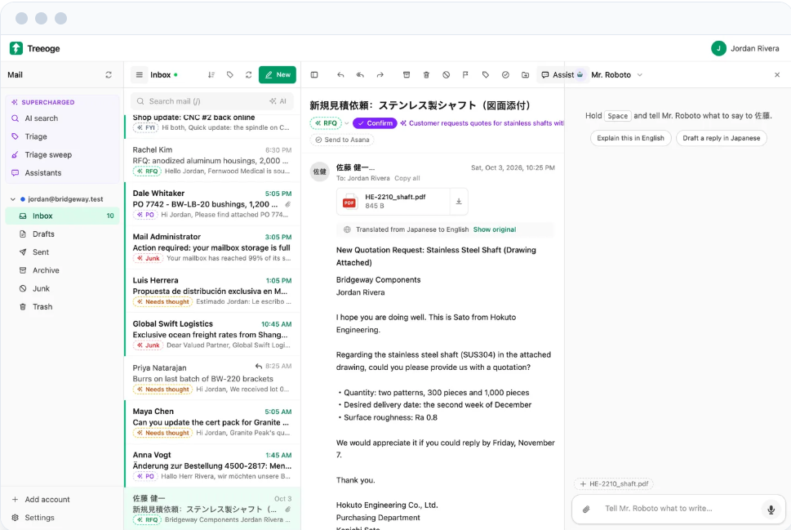This screenshot has height=530, width=791.
Task: Open the Trash folder
Action: click(63, 306)
